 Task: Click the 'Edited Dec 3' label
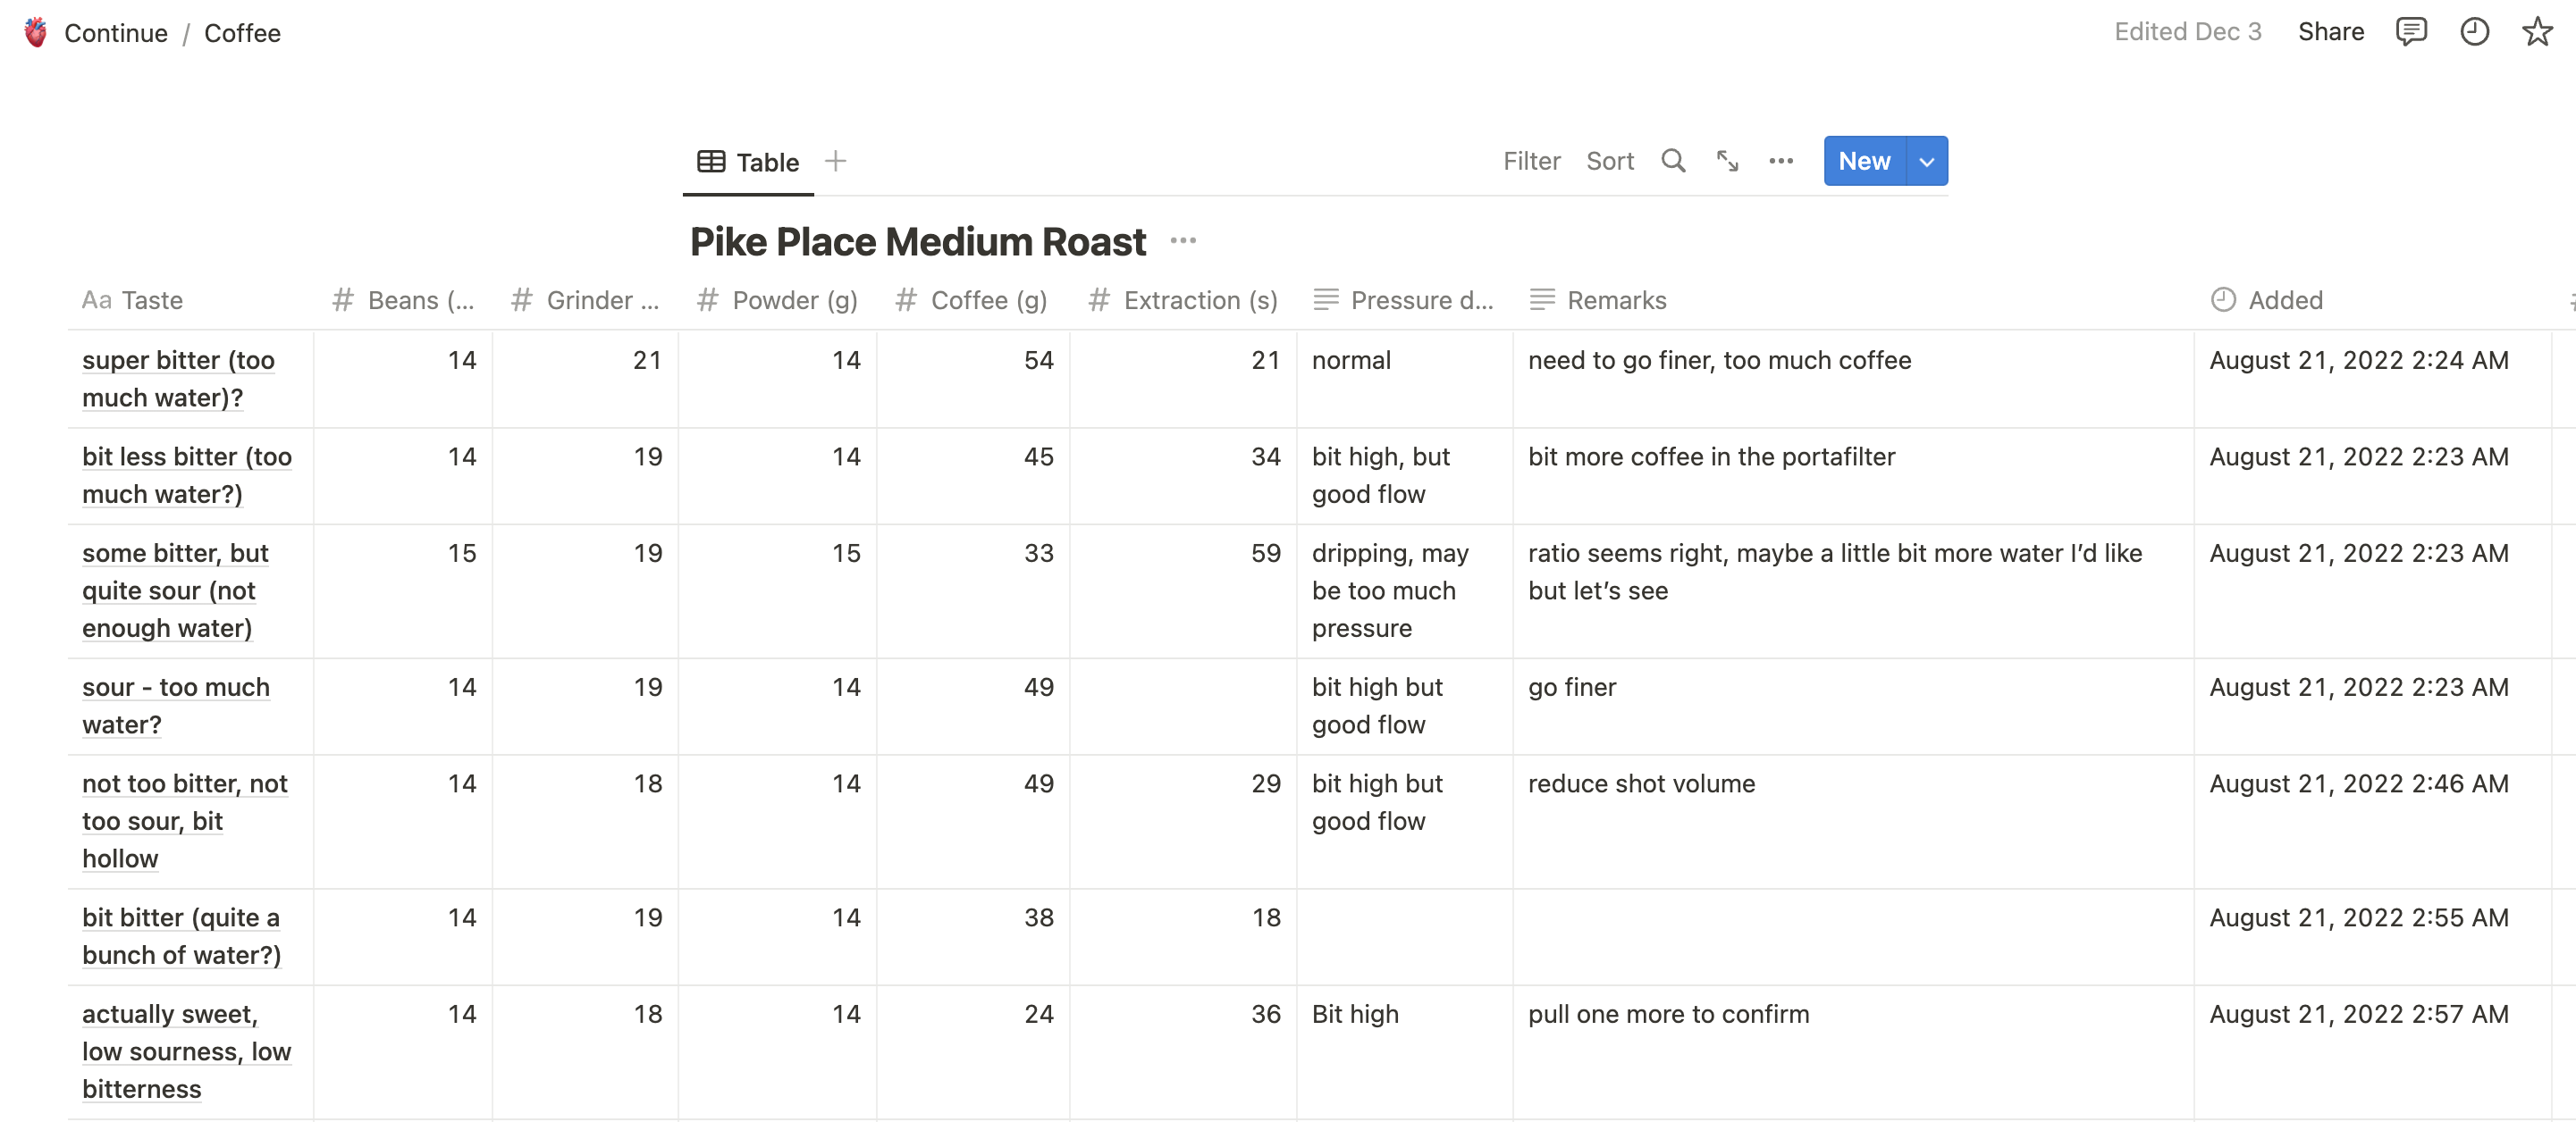(2187, 32)
